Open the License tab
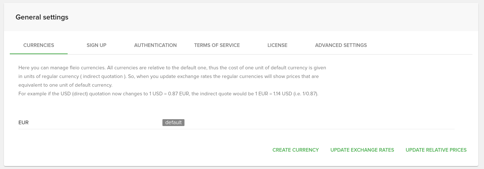Image resolution: width=484 pixels, height=169 pixels. coord(277,45)
